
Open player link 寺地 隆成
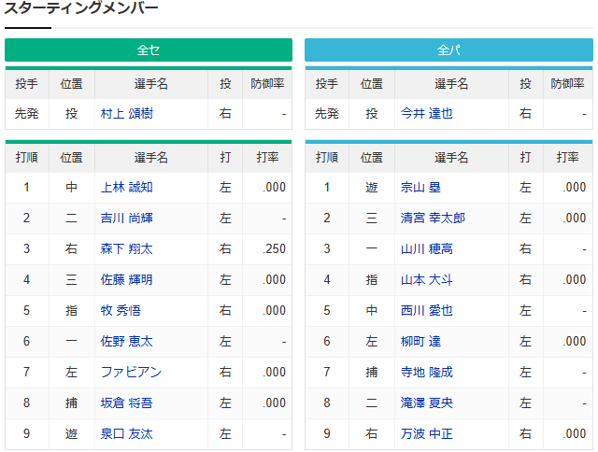pos(427,373)
